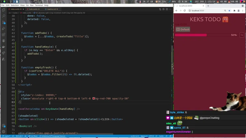
Task: Close the localhost:3000 browser tab
Action: pyautogui.click(x=203, y=6)
